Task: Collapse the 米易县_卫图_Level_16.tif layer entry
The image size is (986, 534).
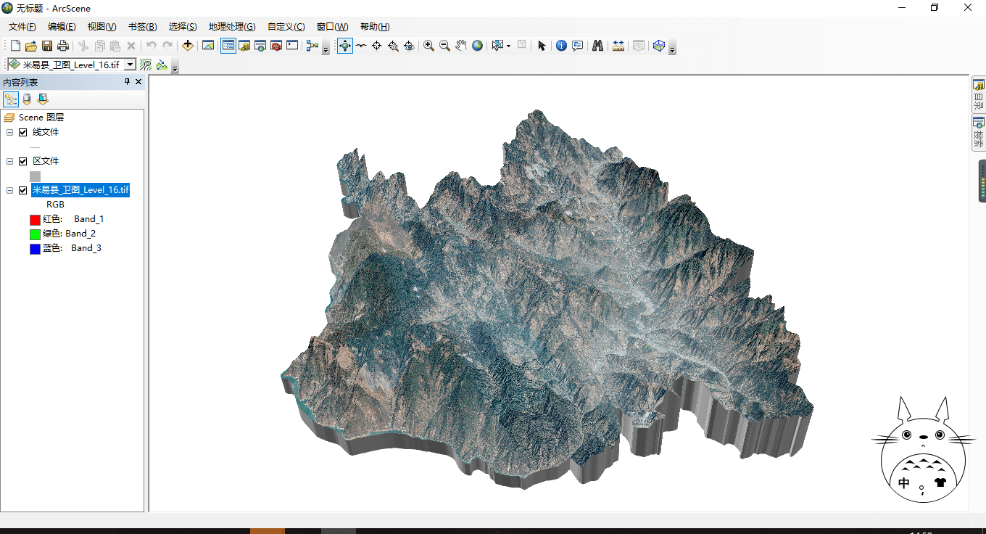Action: pyautogui.click(x=10, y=190)
